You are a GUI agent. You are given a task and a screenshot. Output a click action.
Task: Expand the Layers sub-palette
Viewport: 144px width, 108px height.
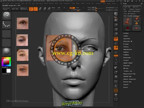point(126,36)
